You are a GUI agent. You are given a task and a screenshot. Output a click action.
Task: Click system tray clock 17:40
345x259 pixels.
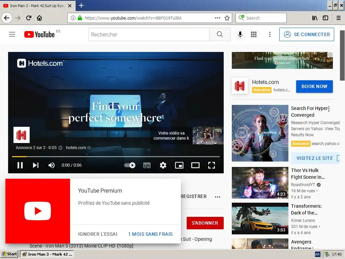pyautogui.click(x=337, y=254)
